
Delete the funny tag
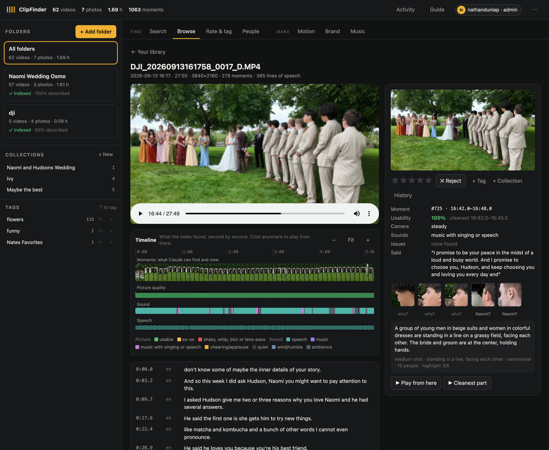coord(111,231)
